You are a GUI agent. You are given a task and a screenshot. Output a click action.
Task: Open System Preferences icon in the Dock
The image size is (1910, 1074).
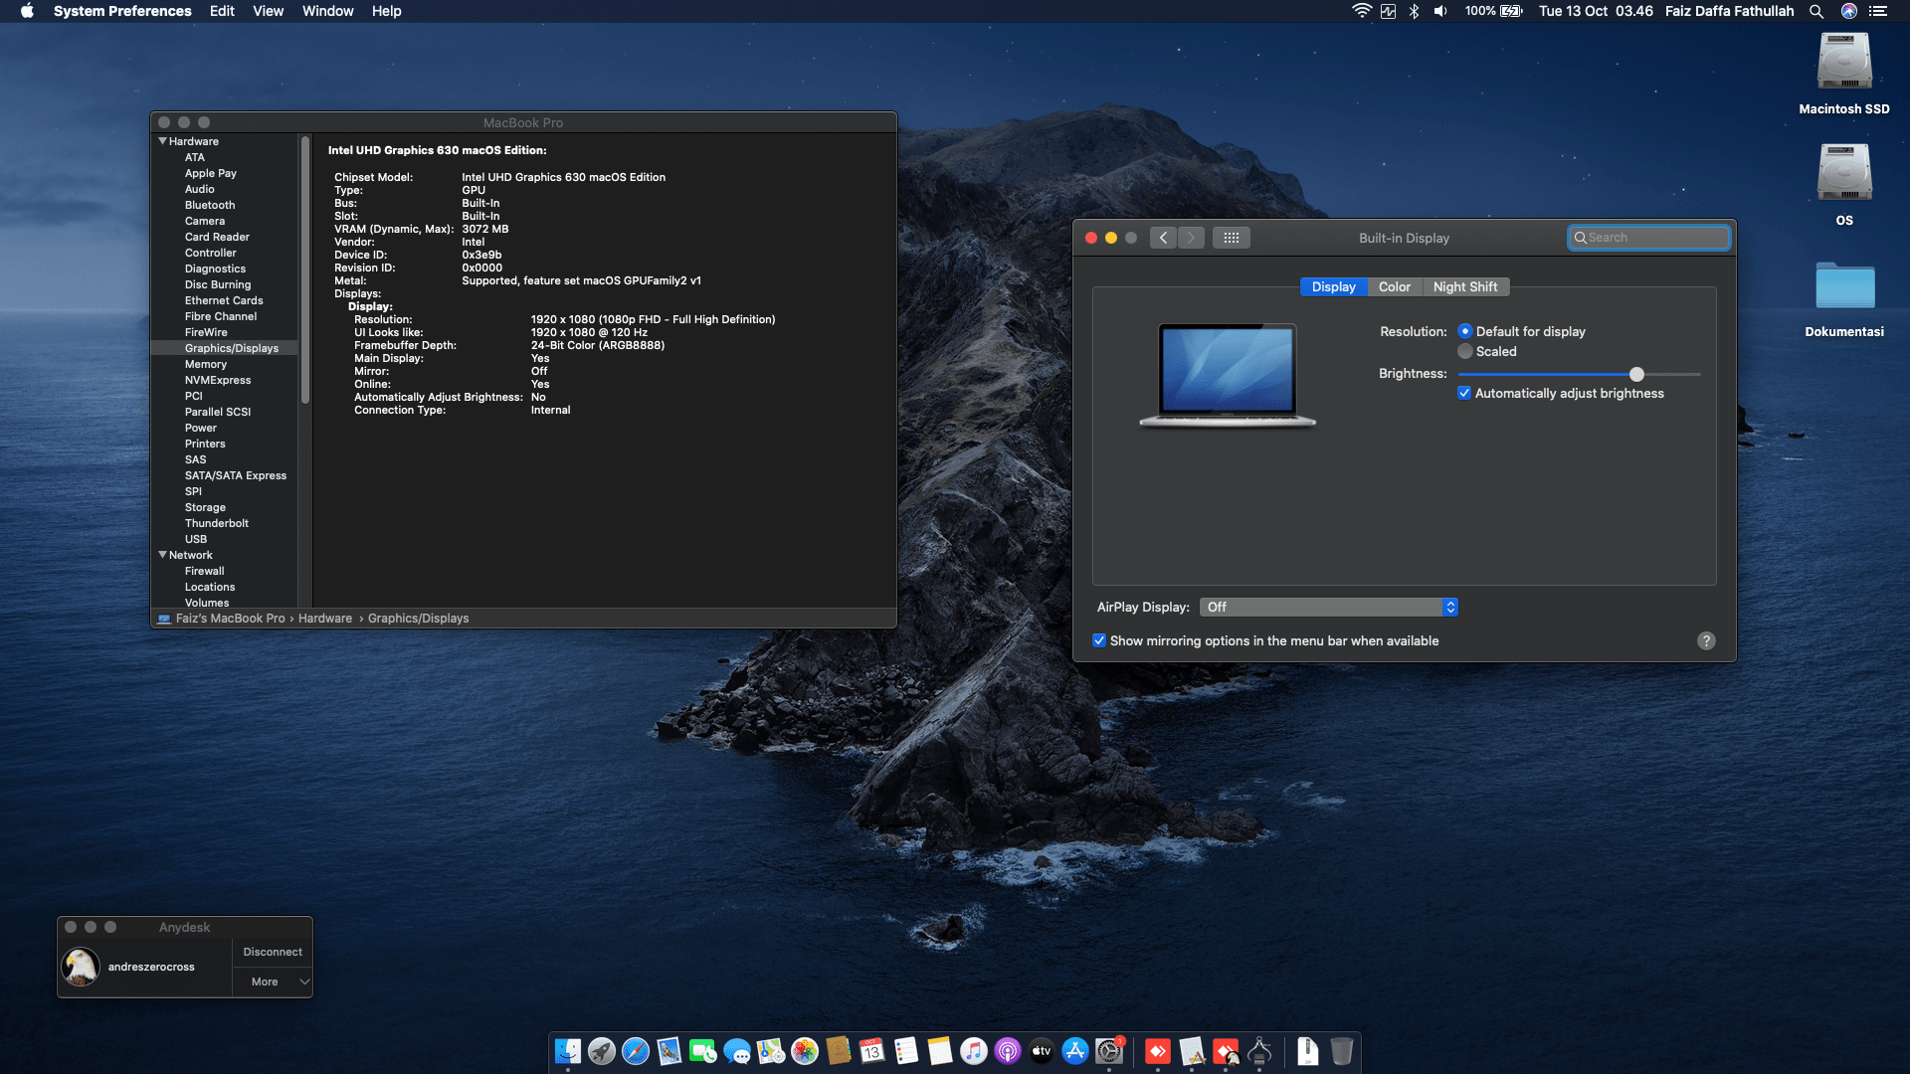pos(1109,1051)
